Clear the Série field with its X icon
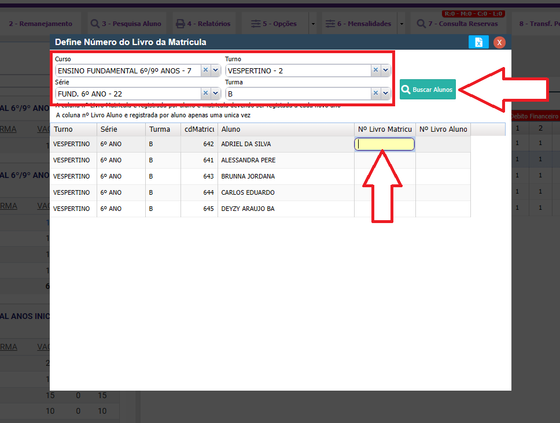Screen dimensions: 560x423 pyautogui.click(x=205, y=93)
